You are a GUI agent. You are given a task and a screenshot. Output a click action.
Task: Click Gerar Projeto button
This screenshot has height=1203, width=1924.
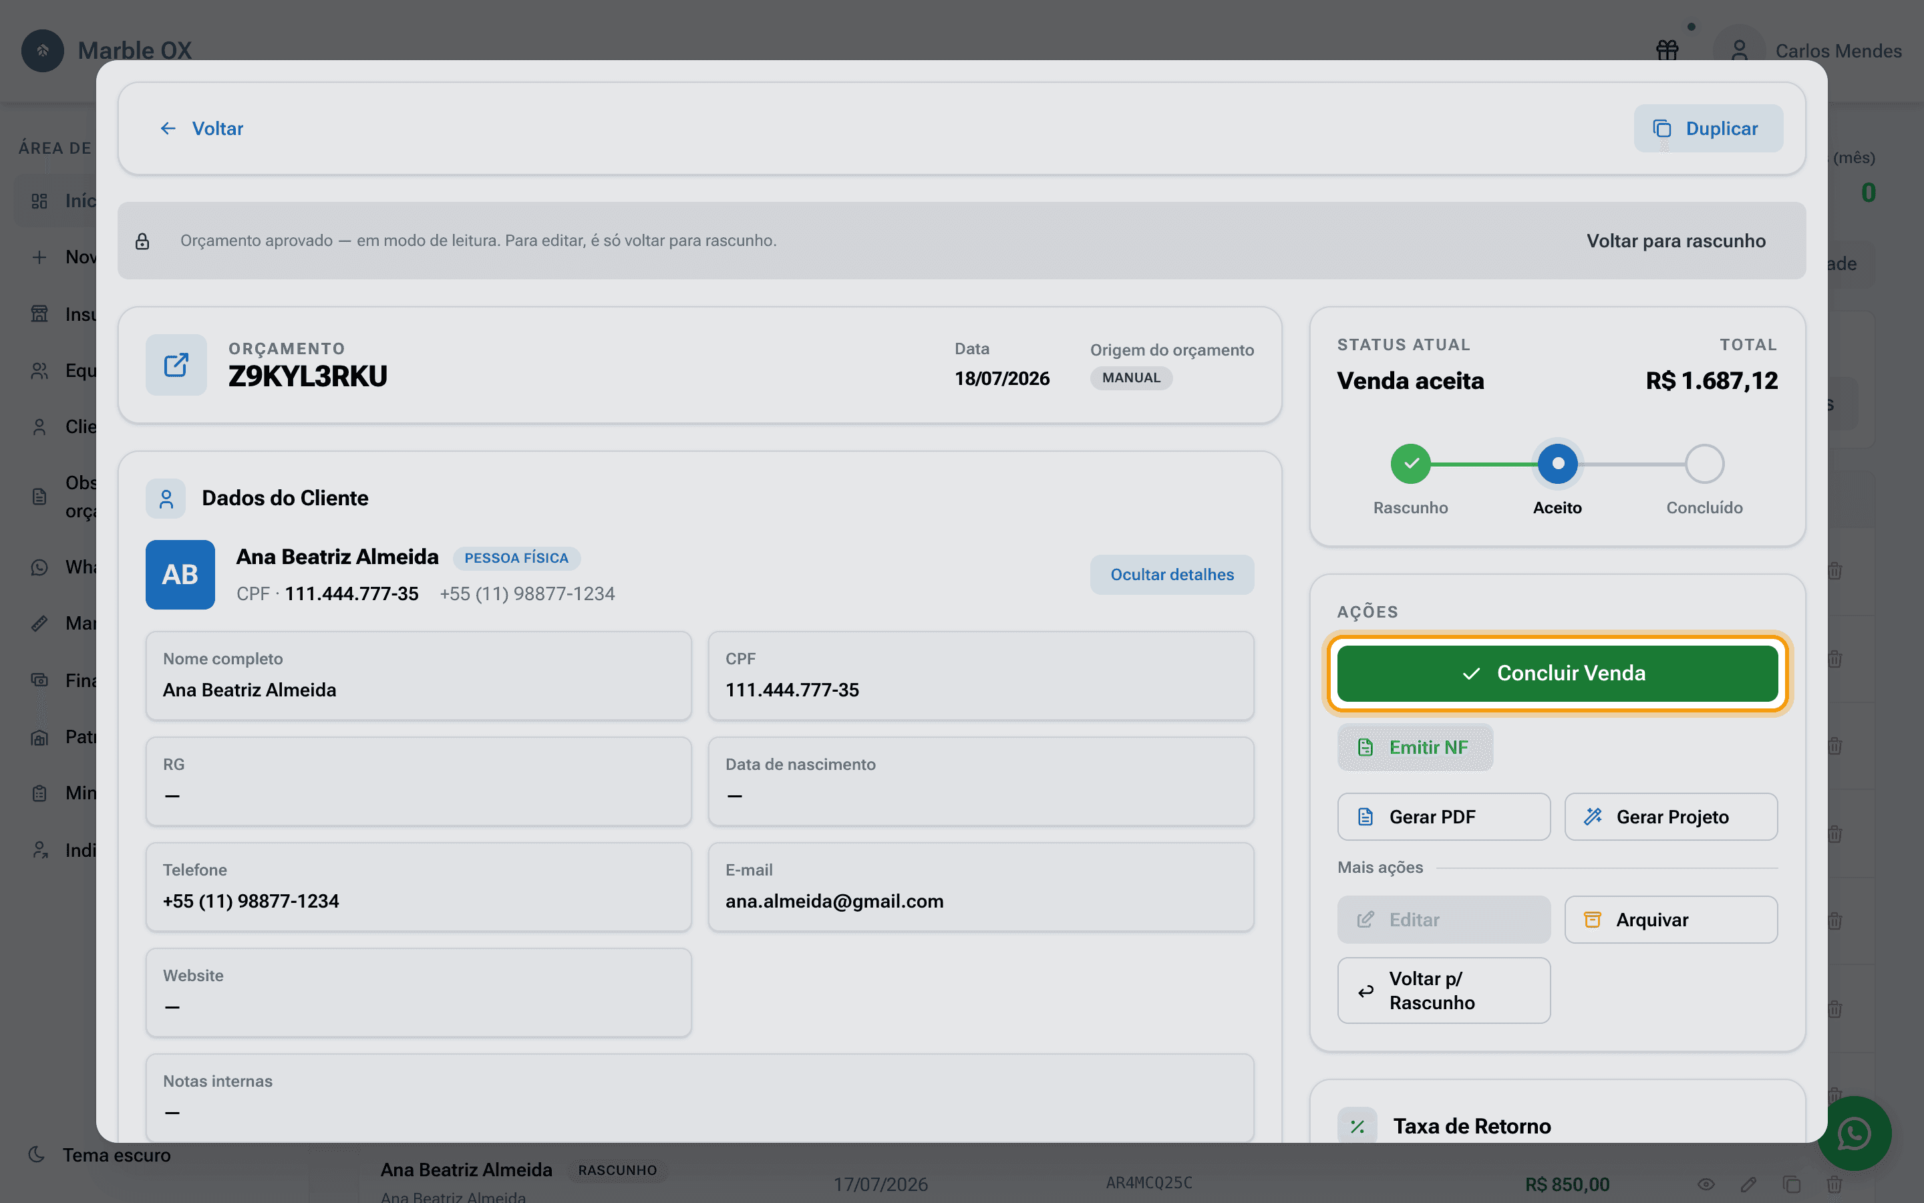coord(1671,817)
